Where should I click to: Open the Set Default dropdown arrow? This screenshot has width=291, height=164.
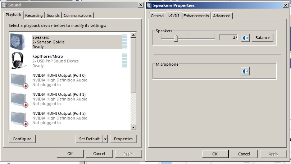coord(105,139)
